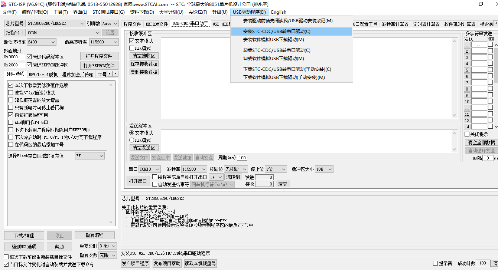Screen dimensions: 498x270
Task: Open the English menu
Action: [279, 12]
